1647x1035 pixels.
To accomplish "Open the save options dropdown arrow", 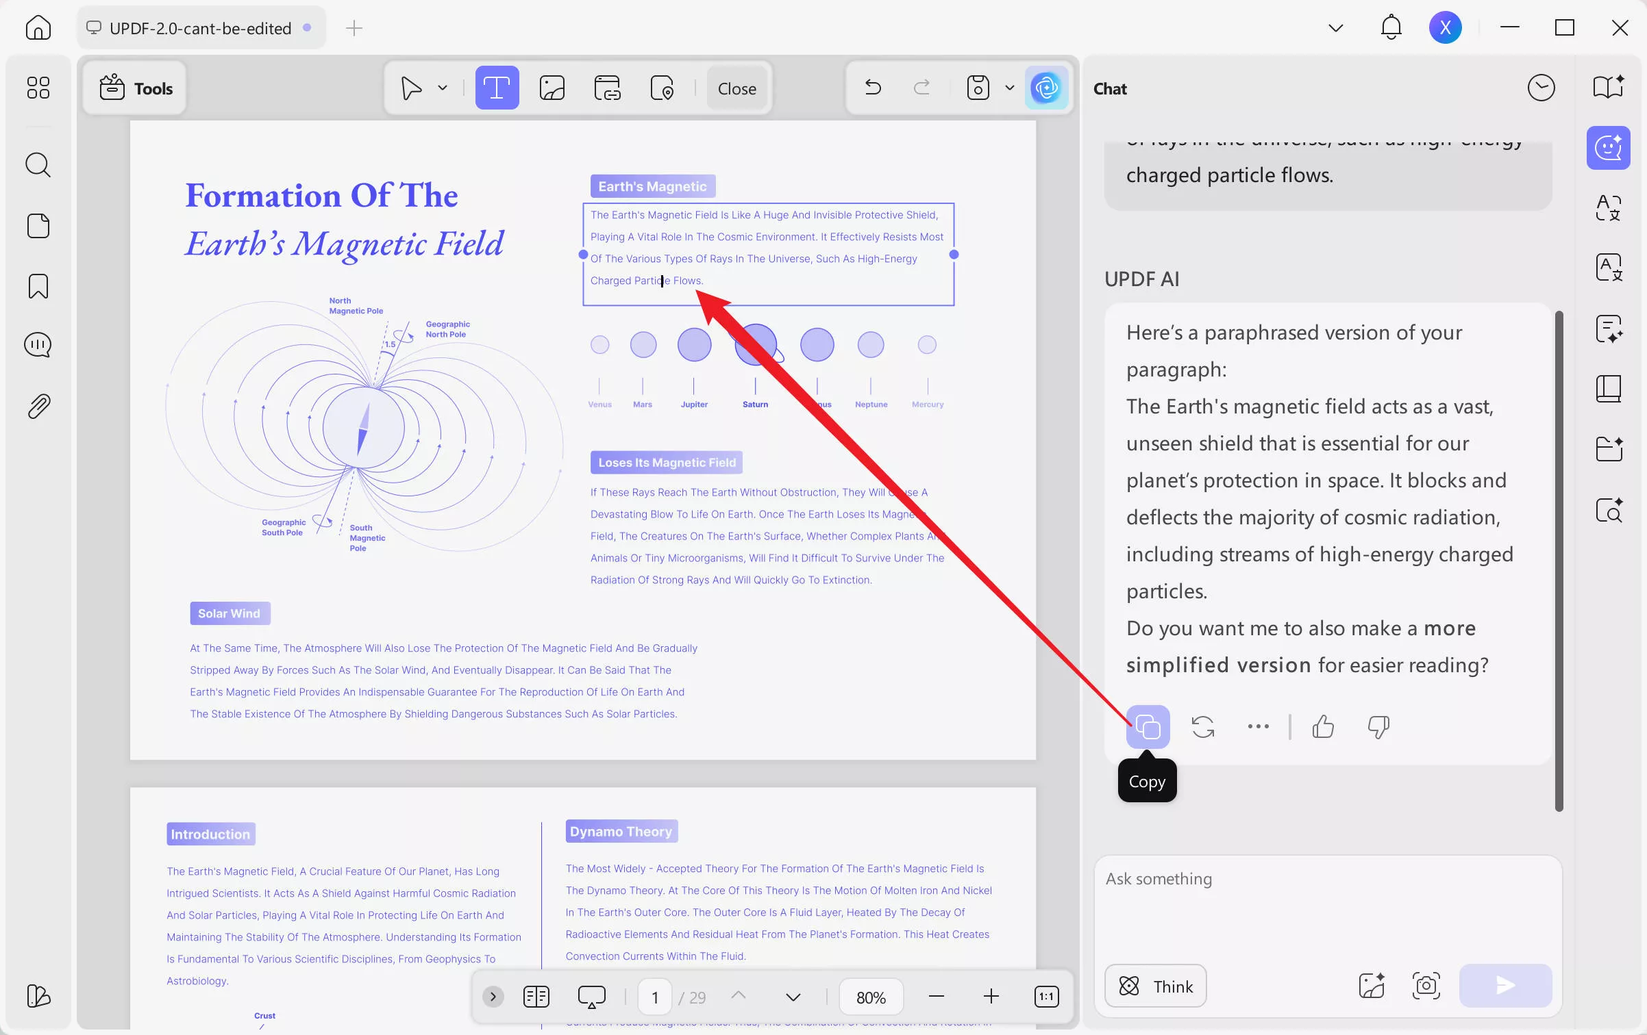I will point(1009,88).
